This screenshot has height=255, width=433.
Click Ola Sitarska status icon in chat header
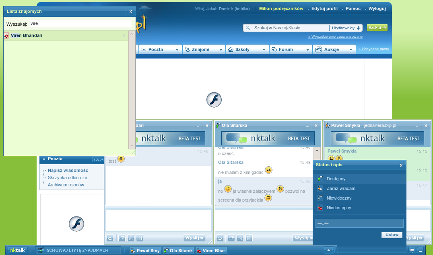click(218, 125)
